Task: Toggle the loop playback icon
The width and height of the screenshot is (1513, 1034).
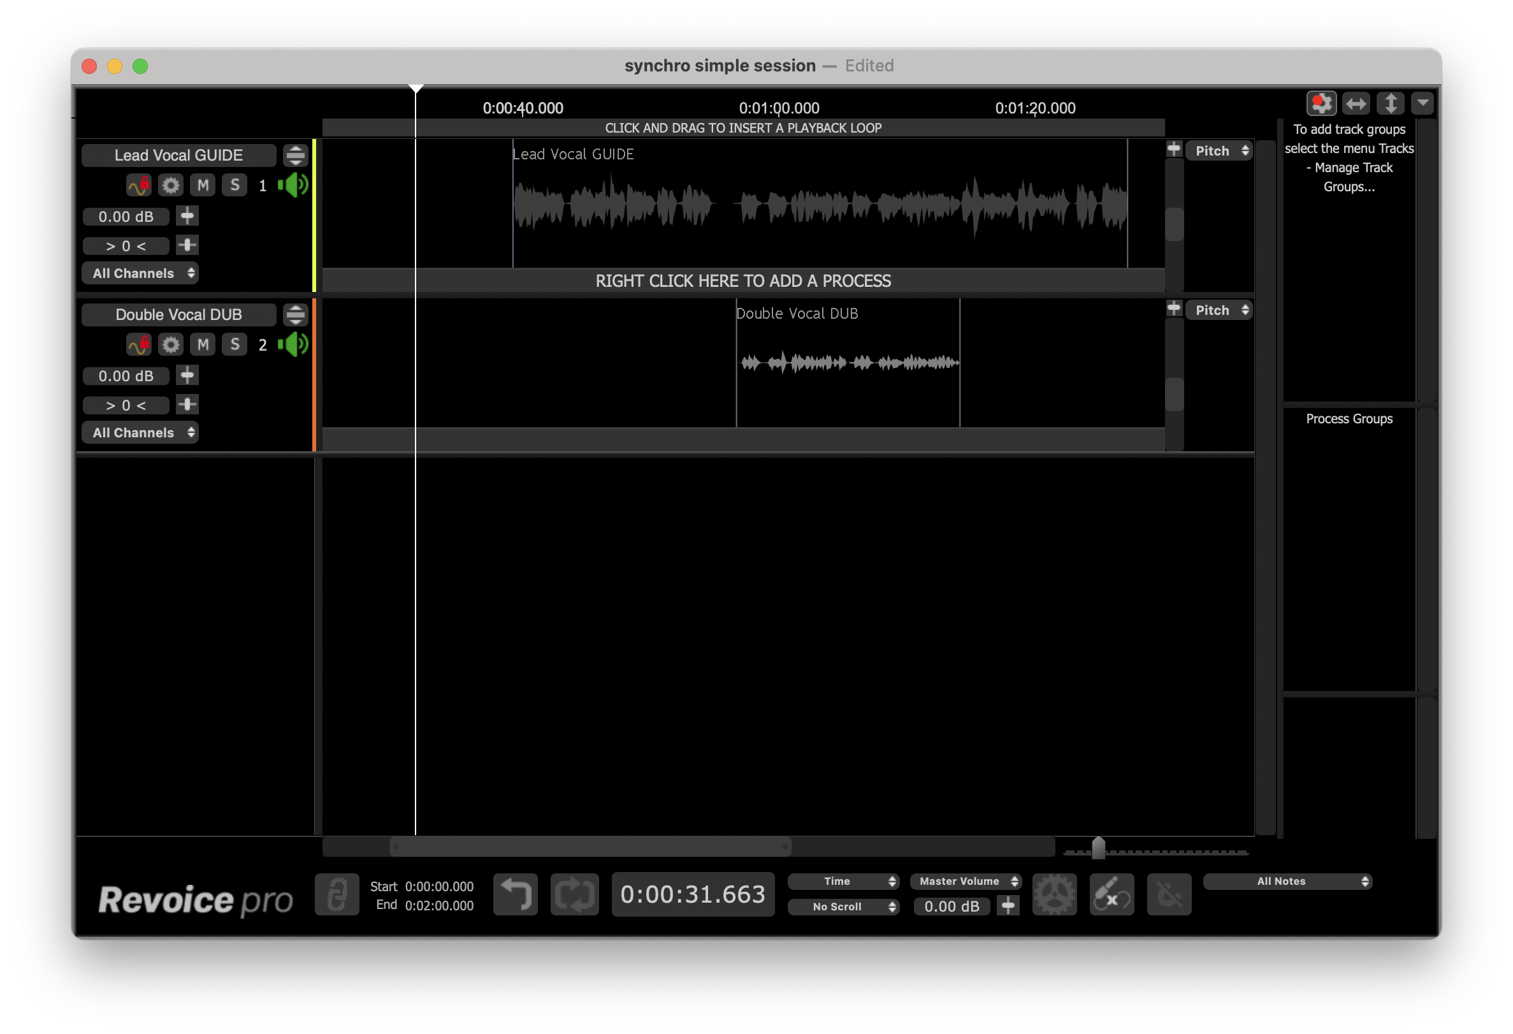Action: (574, 894)
